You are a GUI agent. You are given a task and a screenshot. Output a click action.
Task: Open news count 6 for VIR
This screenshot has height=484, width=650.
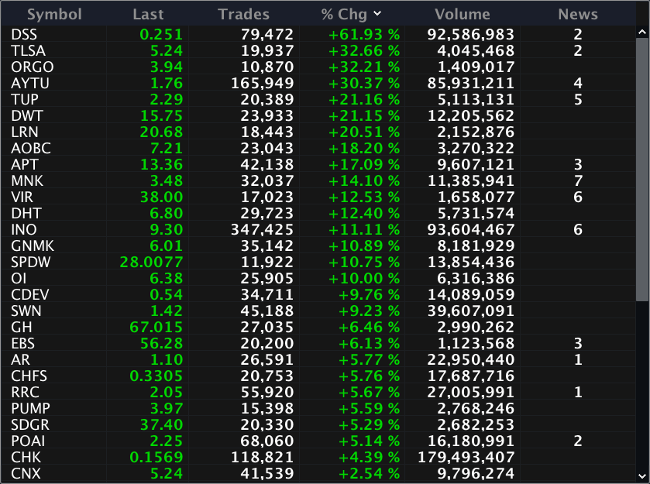578,197
